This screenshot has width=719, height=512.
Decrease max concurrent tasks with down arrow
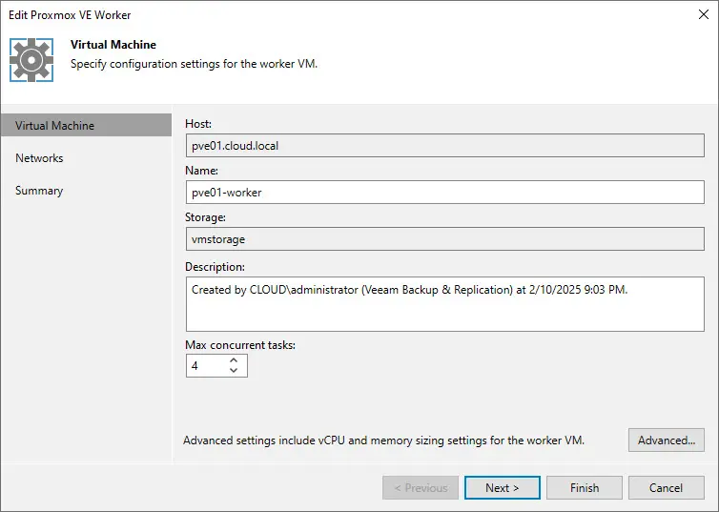pos(235,371)
